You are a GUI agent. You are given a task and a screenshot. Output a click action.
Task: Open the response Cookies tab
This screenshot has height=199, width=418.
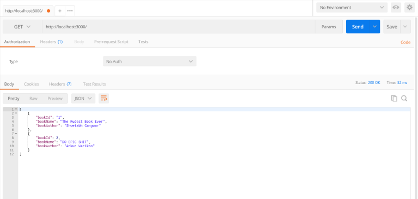[x=32, y=84]
